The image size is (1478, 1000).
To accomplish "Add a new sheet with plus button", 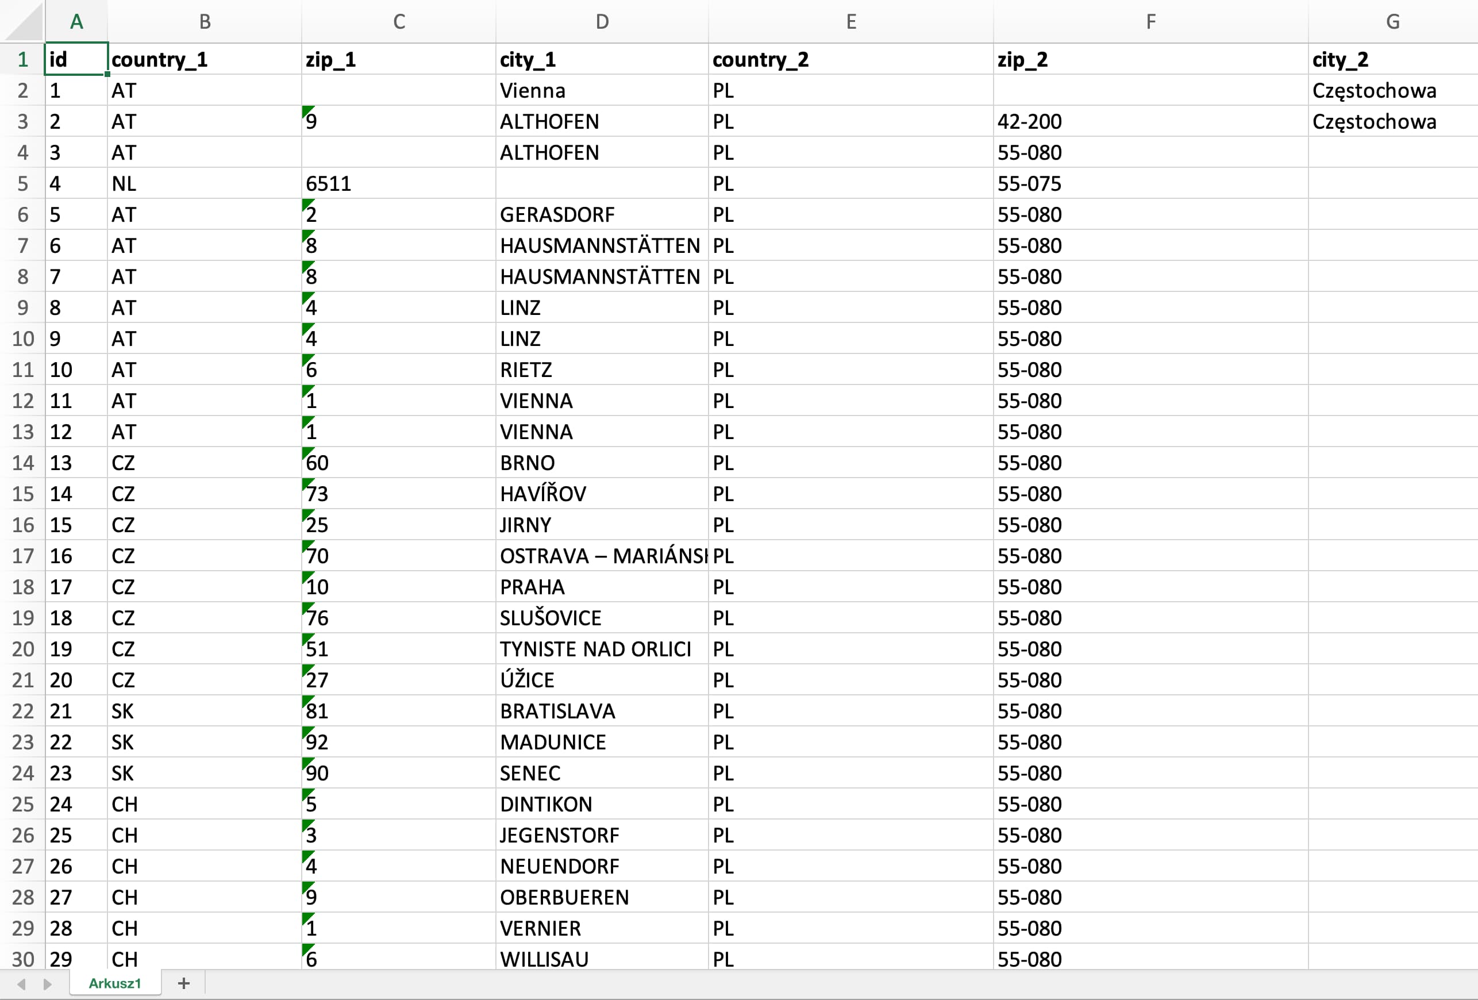I will [x=184, y=983].
